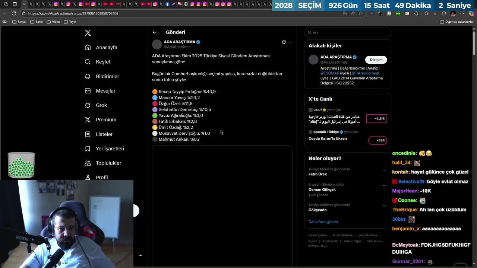Screen dimensions: 477x268
Task: Open Hizmet Şartları footer link
Action: [318, 235]
